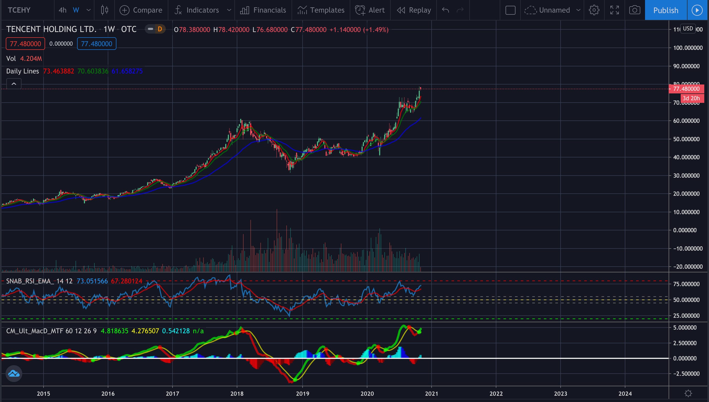The width and height of the screenshot is (709, 402).
Task: Open the candlestick chart style selector
Action: (104, 10)
